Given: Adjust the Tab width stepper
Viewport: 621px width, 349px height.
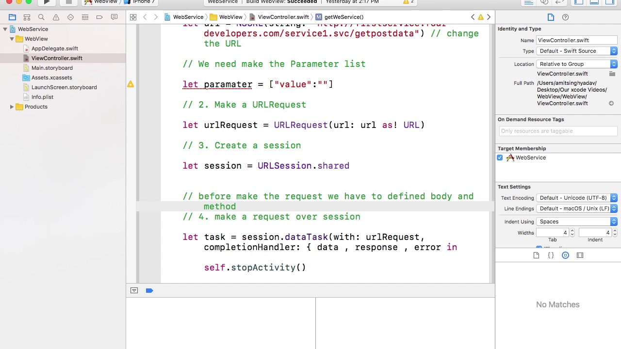Looking at the screenshot, I should [x=572, y=233].
